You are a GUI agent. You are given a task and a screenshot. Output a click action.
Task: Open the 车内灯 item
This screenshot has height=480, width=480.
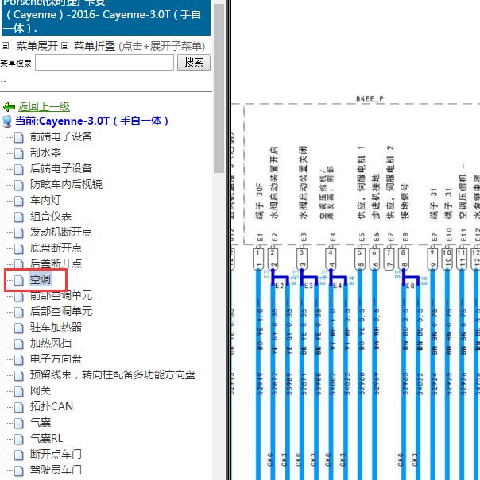[x=46, y=200]
